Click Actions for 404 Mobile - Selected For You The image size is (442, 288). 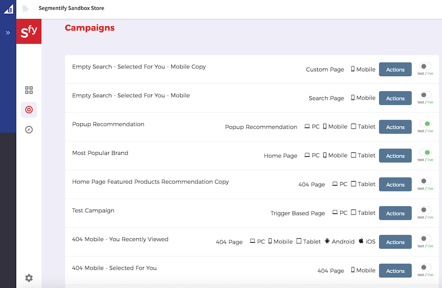pos(395,271)
